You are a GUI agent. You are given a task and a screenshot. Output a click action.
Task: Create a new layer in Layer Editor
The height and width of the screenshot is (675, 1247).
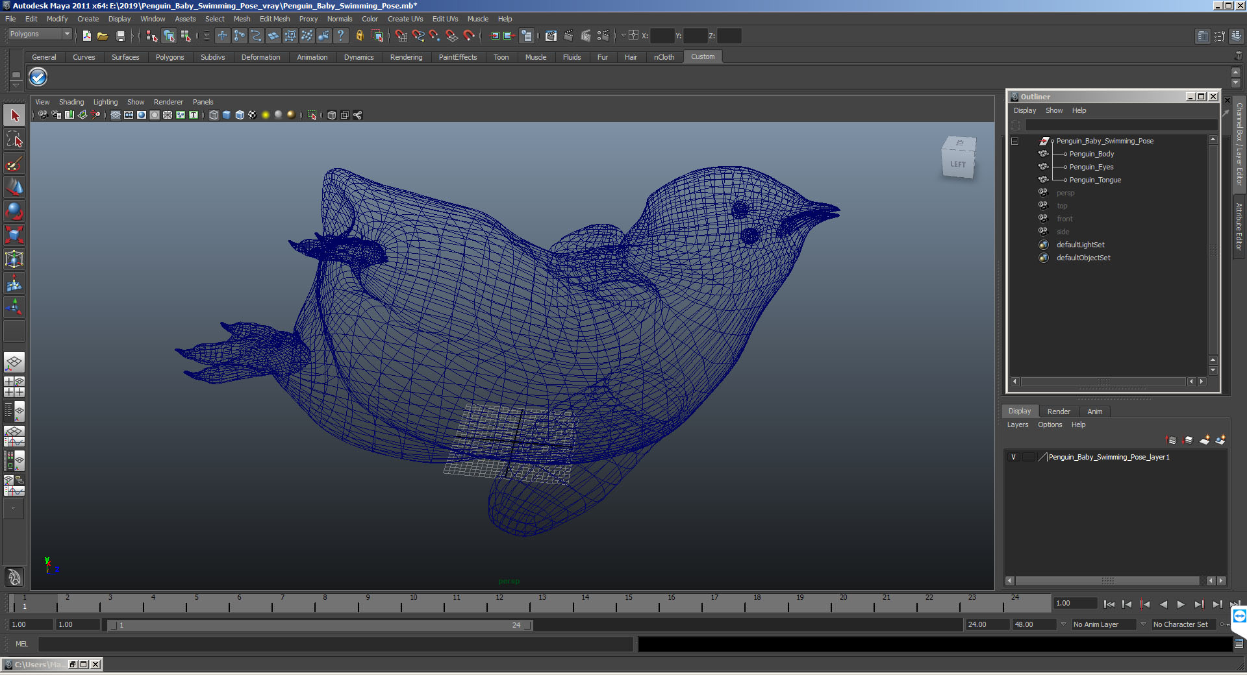[x=1204, y=440]
